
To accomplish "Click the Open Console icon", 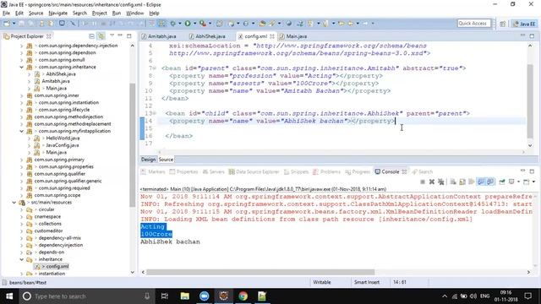I will click(526, 182).
